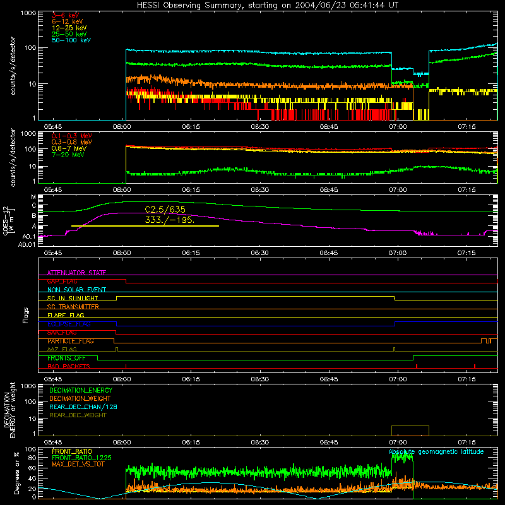Select the AAZ_FLAG label
This screenshot has height=505, width=505.
(x=62, y=349)
